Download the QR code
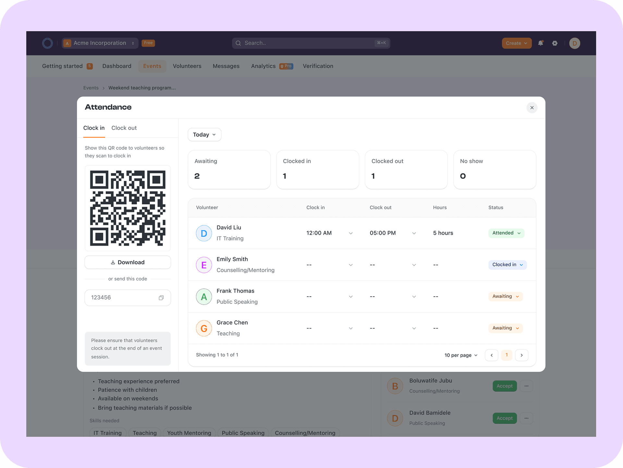623x468 pixels. [x=128, y=262]
